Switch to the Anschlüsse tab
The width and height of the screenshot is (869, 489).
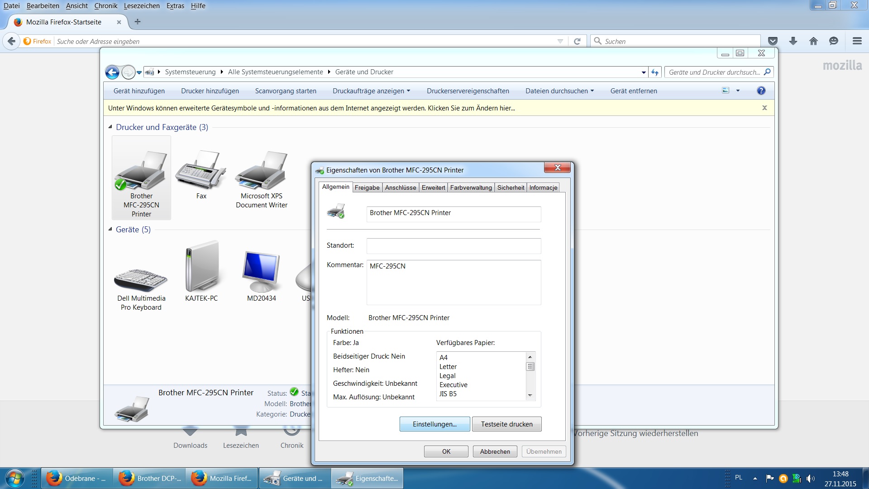point(401,187)
